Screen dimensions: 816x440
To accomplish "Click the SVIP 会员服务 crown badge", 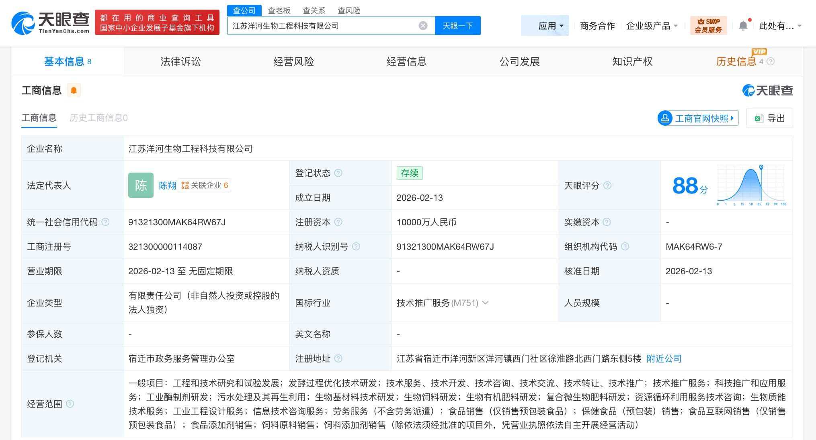I will pyautogui.click(x=708, y=25).
